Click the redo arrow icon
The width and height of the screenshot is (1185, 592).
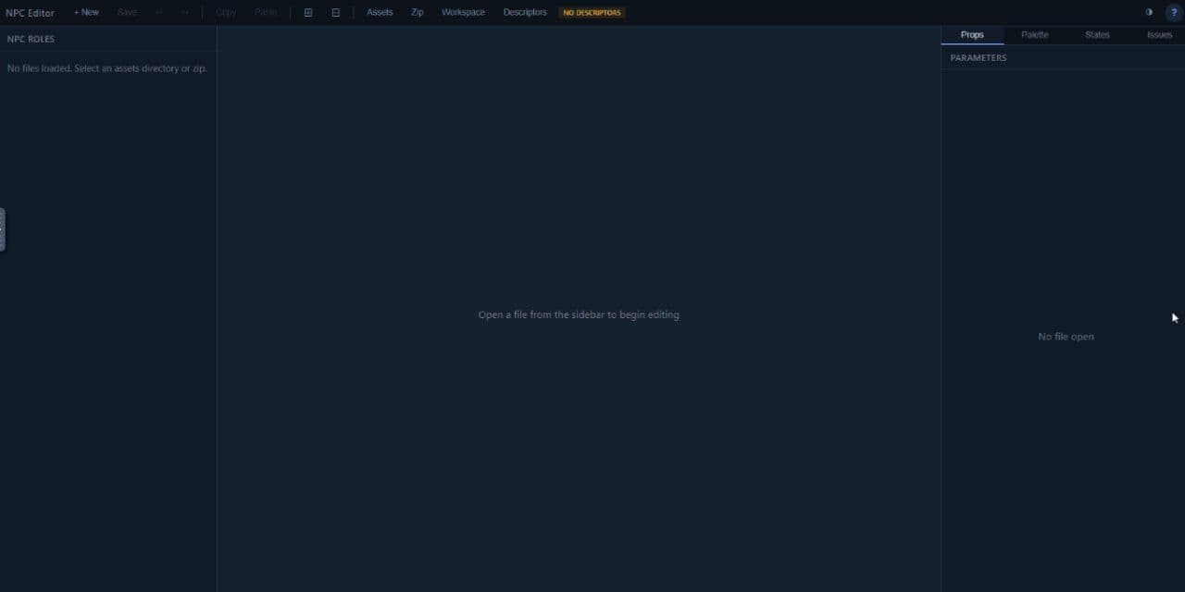pos(185,13)
